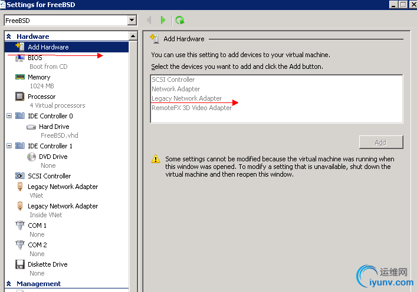Select DVD Drive under IDE Controller 1
Screen dimensions: 417x292
tap(53, 157)
